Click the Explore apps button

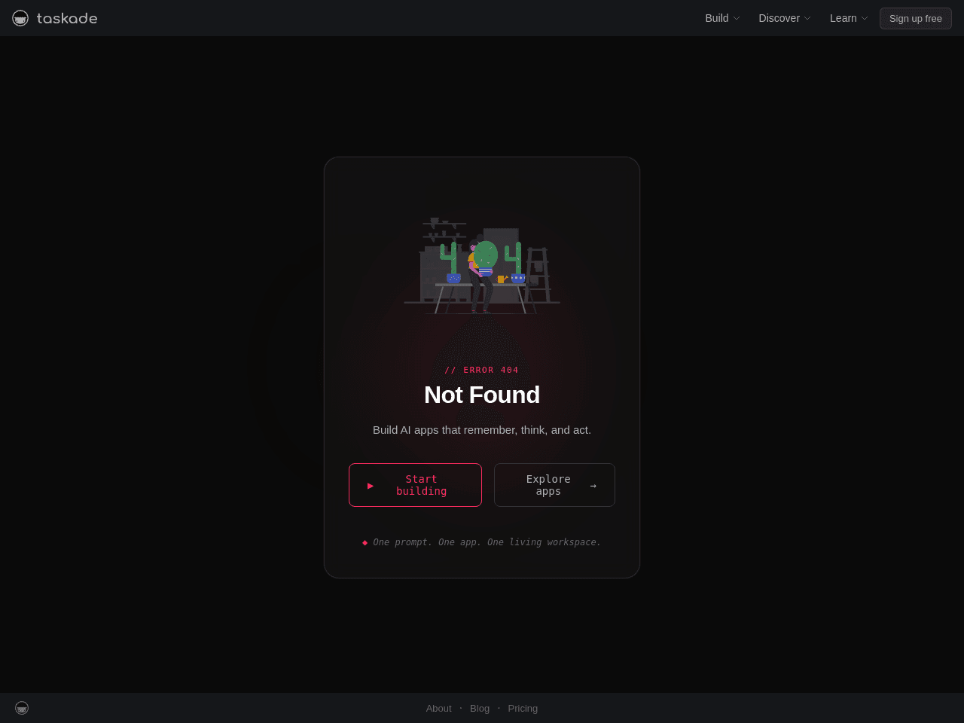tap(554, 485)
